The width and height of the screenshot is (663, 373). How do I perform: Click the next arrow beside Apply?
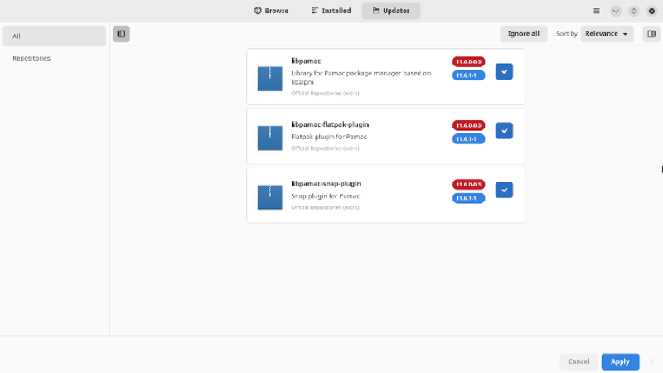pos(651,361)
